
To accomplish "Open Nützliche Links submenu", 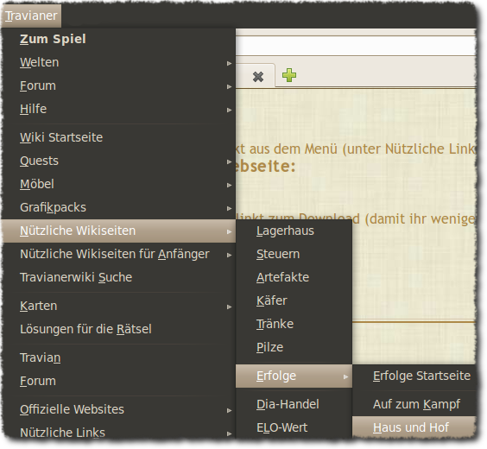I will click(118, 432).
